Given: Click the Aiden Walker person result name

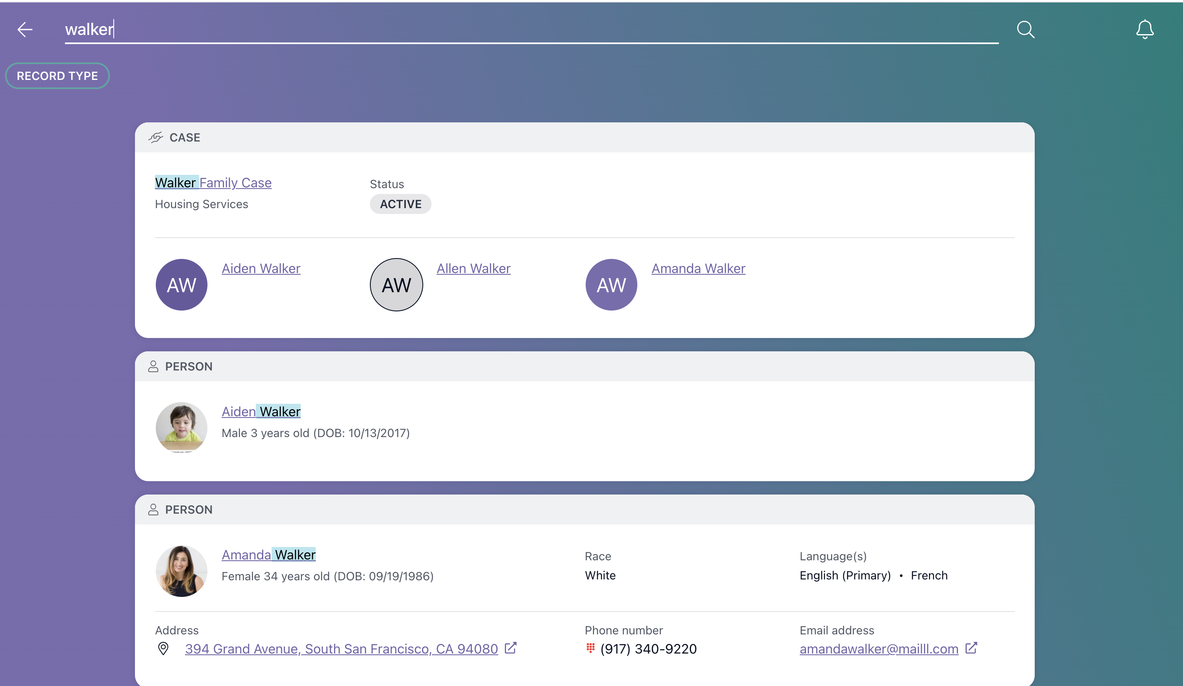Looking at the screenshot, I should coord(260,412).
